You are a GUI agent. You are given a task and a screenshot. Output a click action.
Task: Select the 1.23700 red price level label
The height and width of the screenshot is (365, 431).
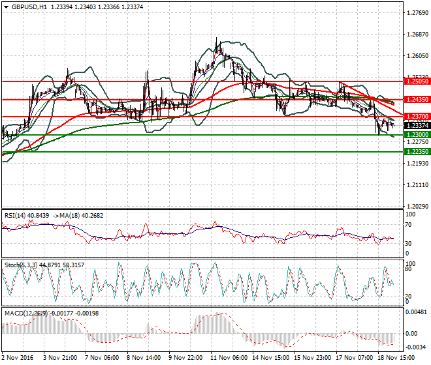[x=417, y=117]
